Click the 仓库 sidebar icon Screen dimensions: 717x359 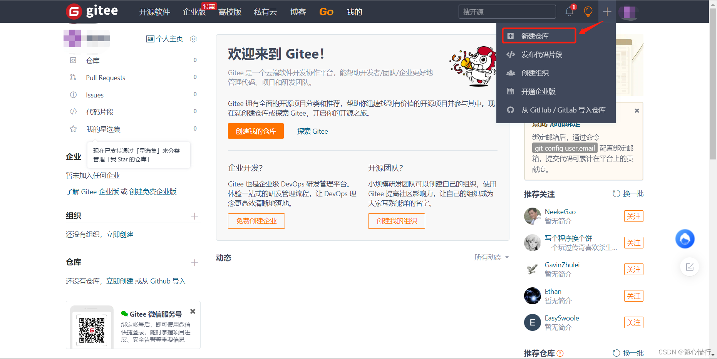[x=73, y=60]
